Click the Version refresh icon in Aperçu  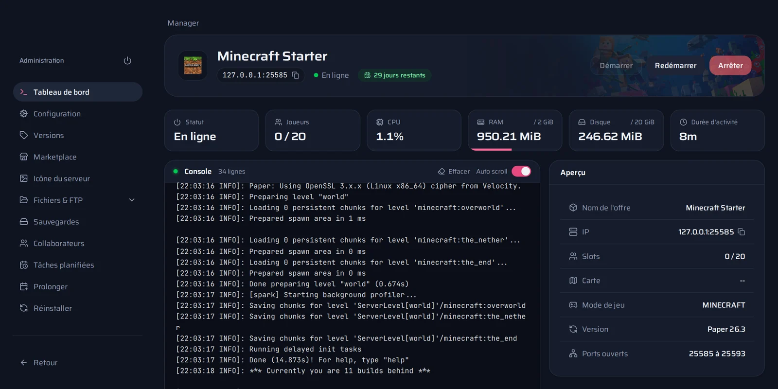(573, 329)
